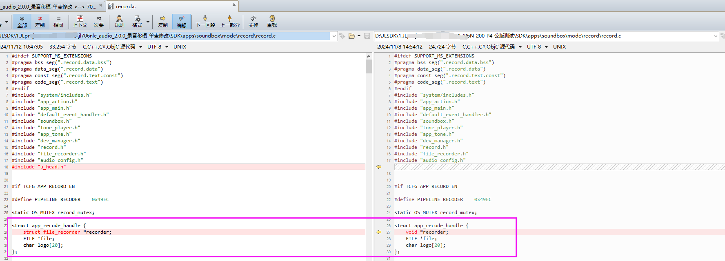Expand the 格式 dropdown arrow
725x261 pixels.
pyautogui.click(x=148, y=22)
